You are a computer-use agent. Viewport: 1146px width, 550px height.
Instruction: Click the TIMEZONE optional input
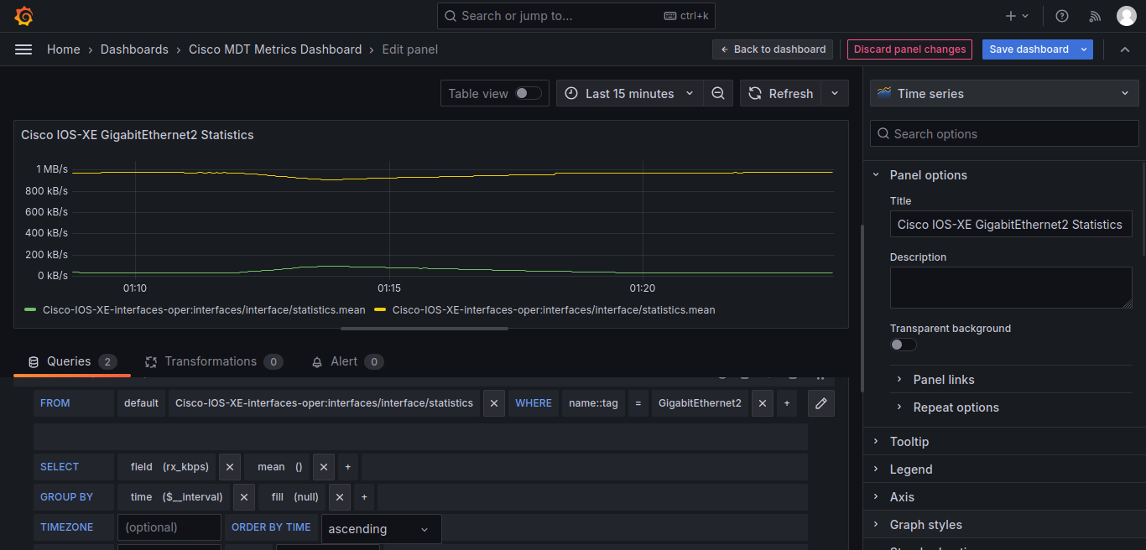tap(169, 527)
